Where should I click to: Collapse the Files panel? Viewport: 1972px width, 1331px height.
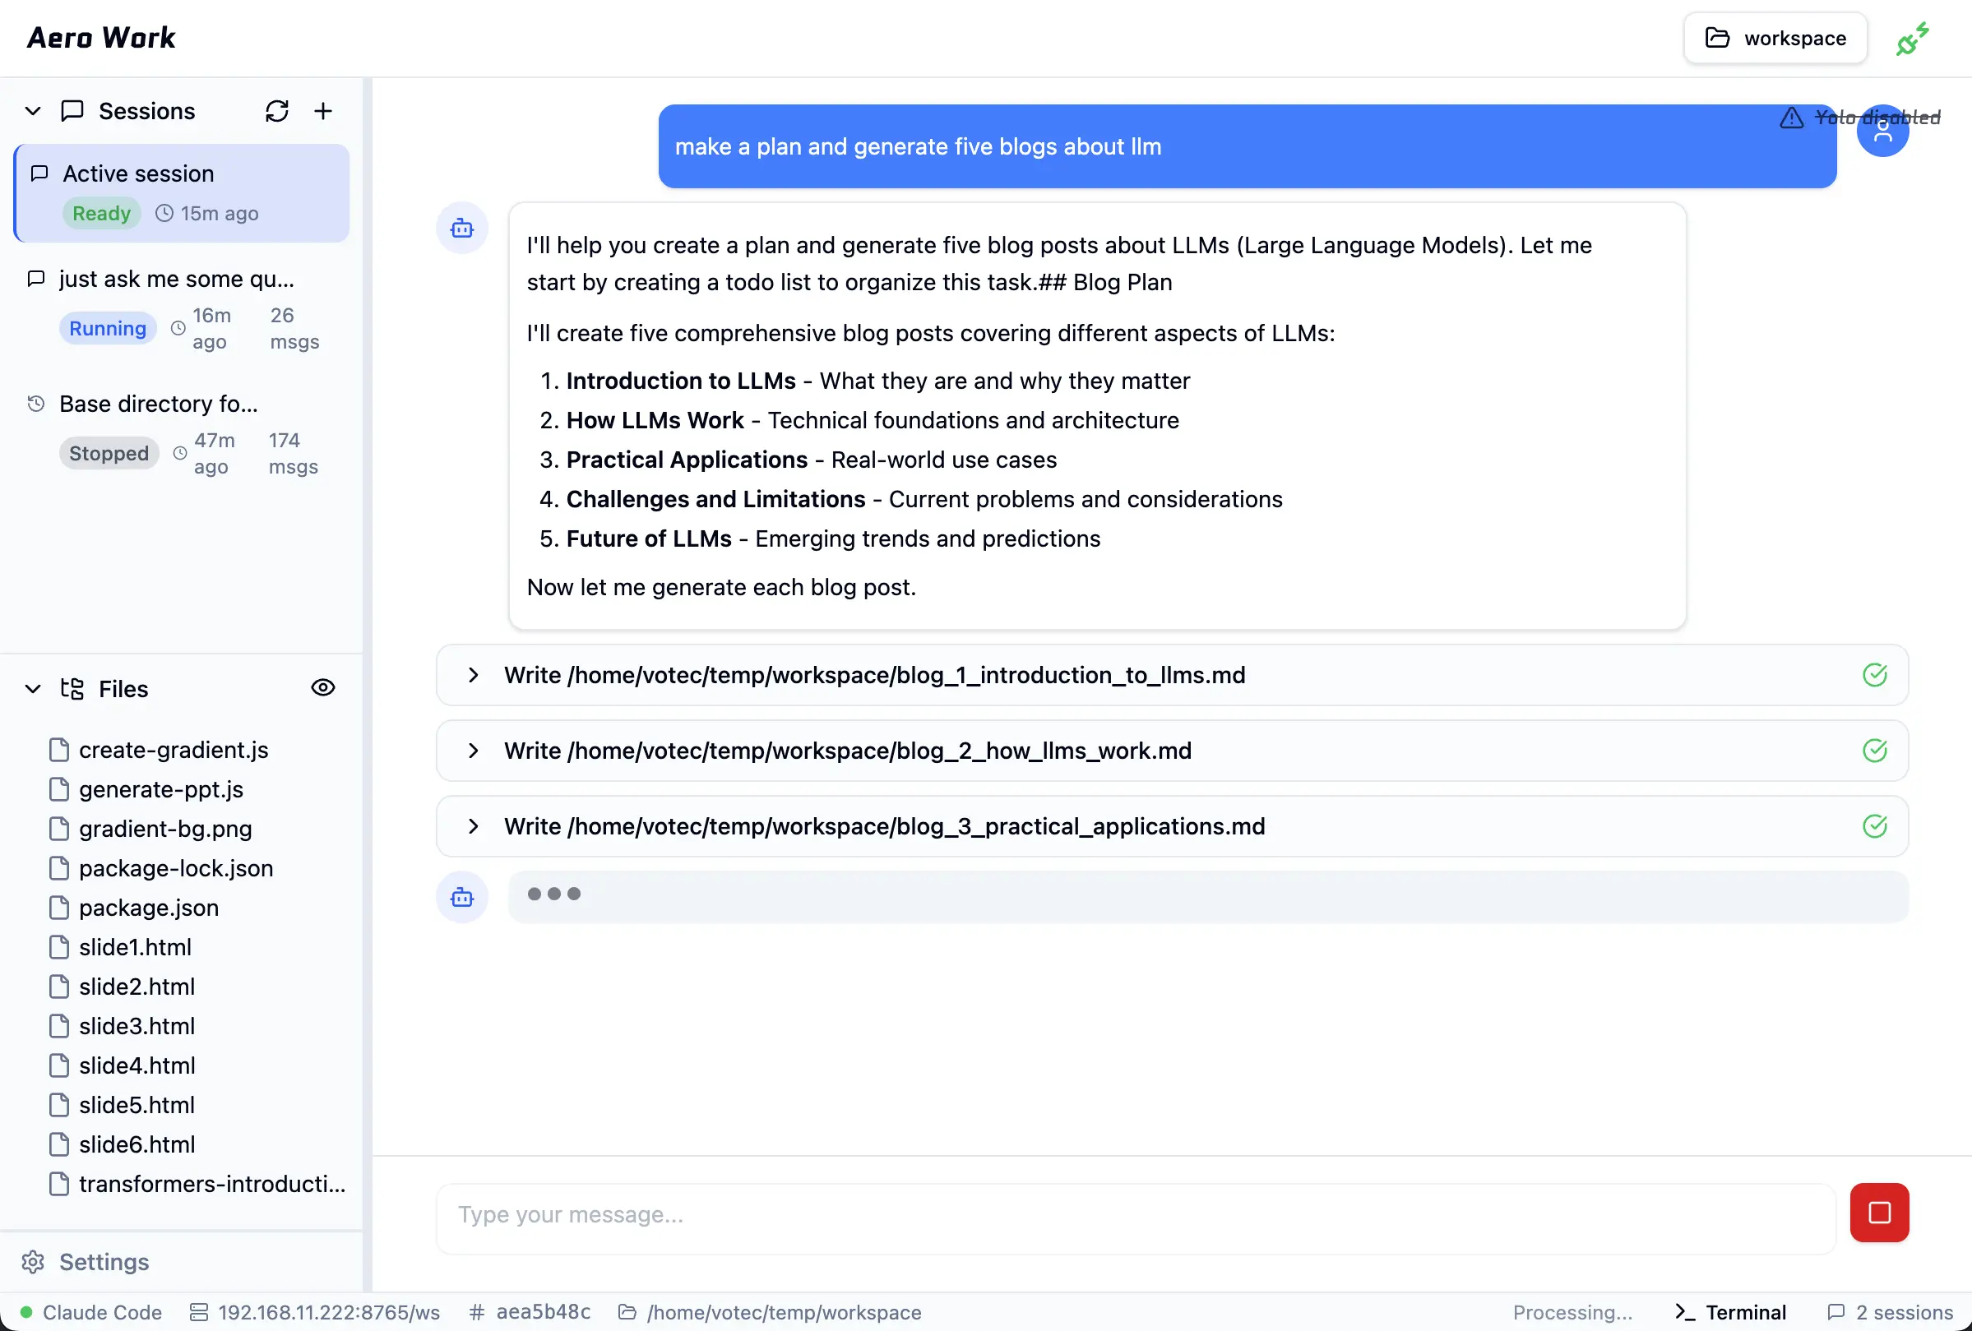click(33, 689)
